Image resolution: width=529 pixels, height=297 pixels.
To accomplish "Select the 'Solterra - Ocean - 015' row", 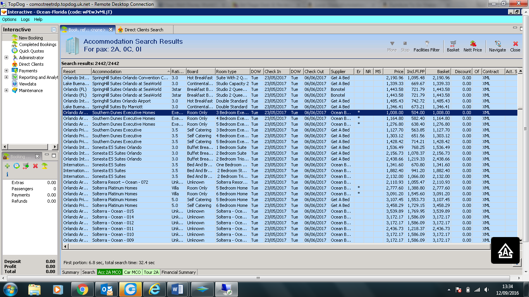I will [290, 211].
